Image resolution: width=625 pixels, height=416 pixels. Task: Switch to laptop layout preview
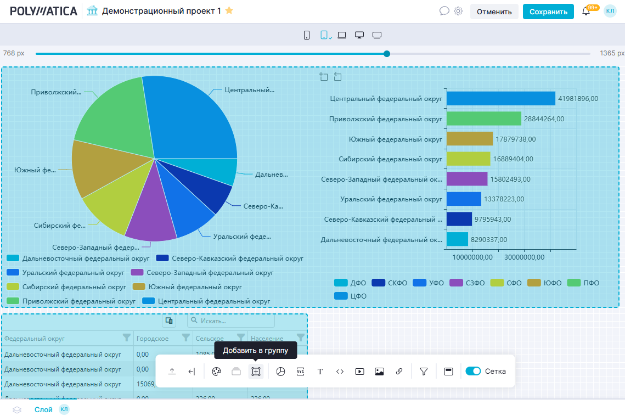tap(342, 35)
